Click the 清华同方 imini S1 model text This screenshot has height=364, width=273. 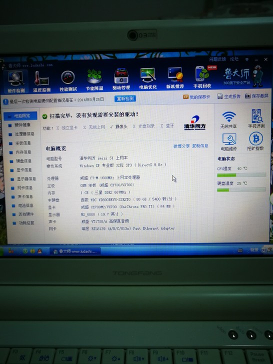pyautogui.click(x=103, y=158)
